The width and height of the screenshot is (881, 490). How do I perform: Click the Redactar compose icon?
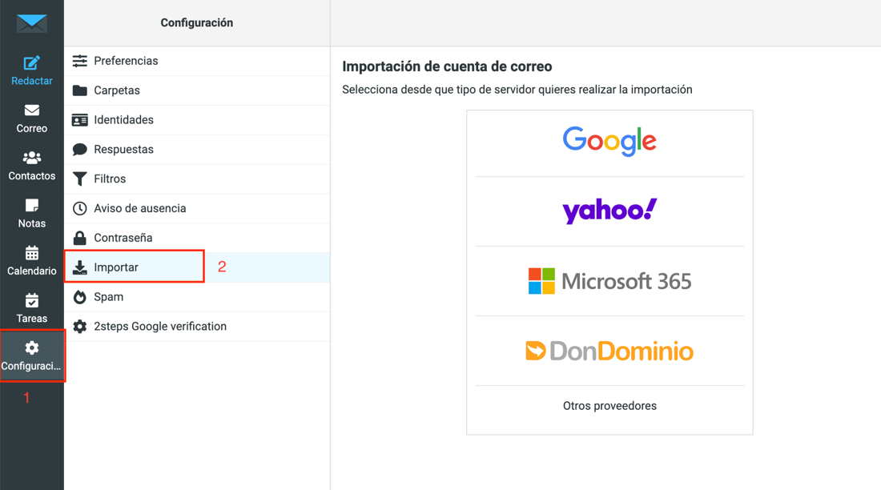click(x=32, y=63)
